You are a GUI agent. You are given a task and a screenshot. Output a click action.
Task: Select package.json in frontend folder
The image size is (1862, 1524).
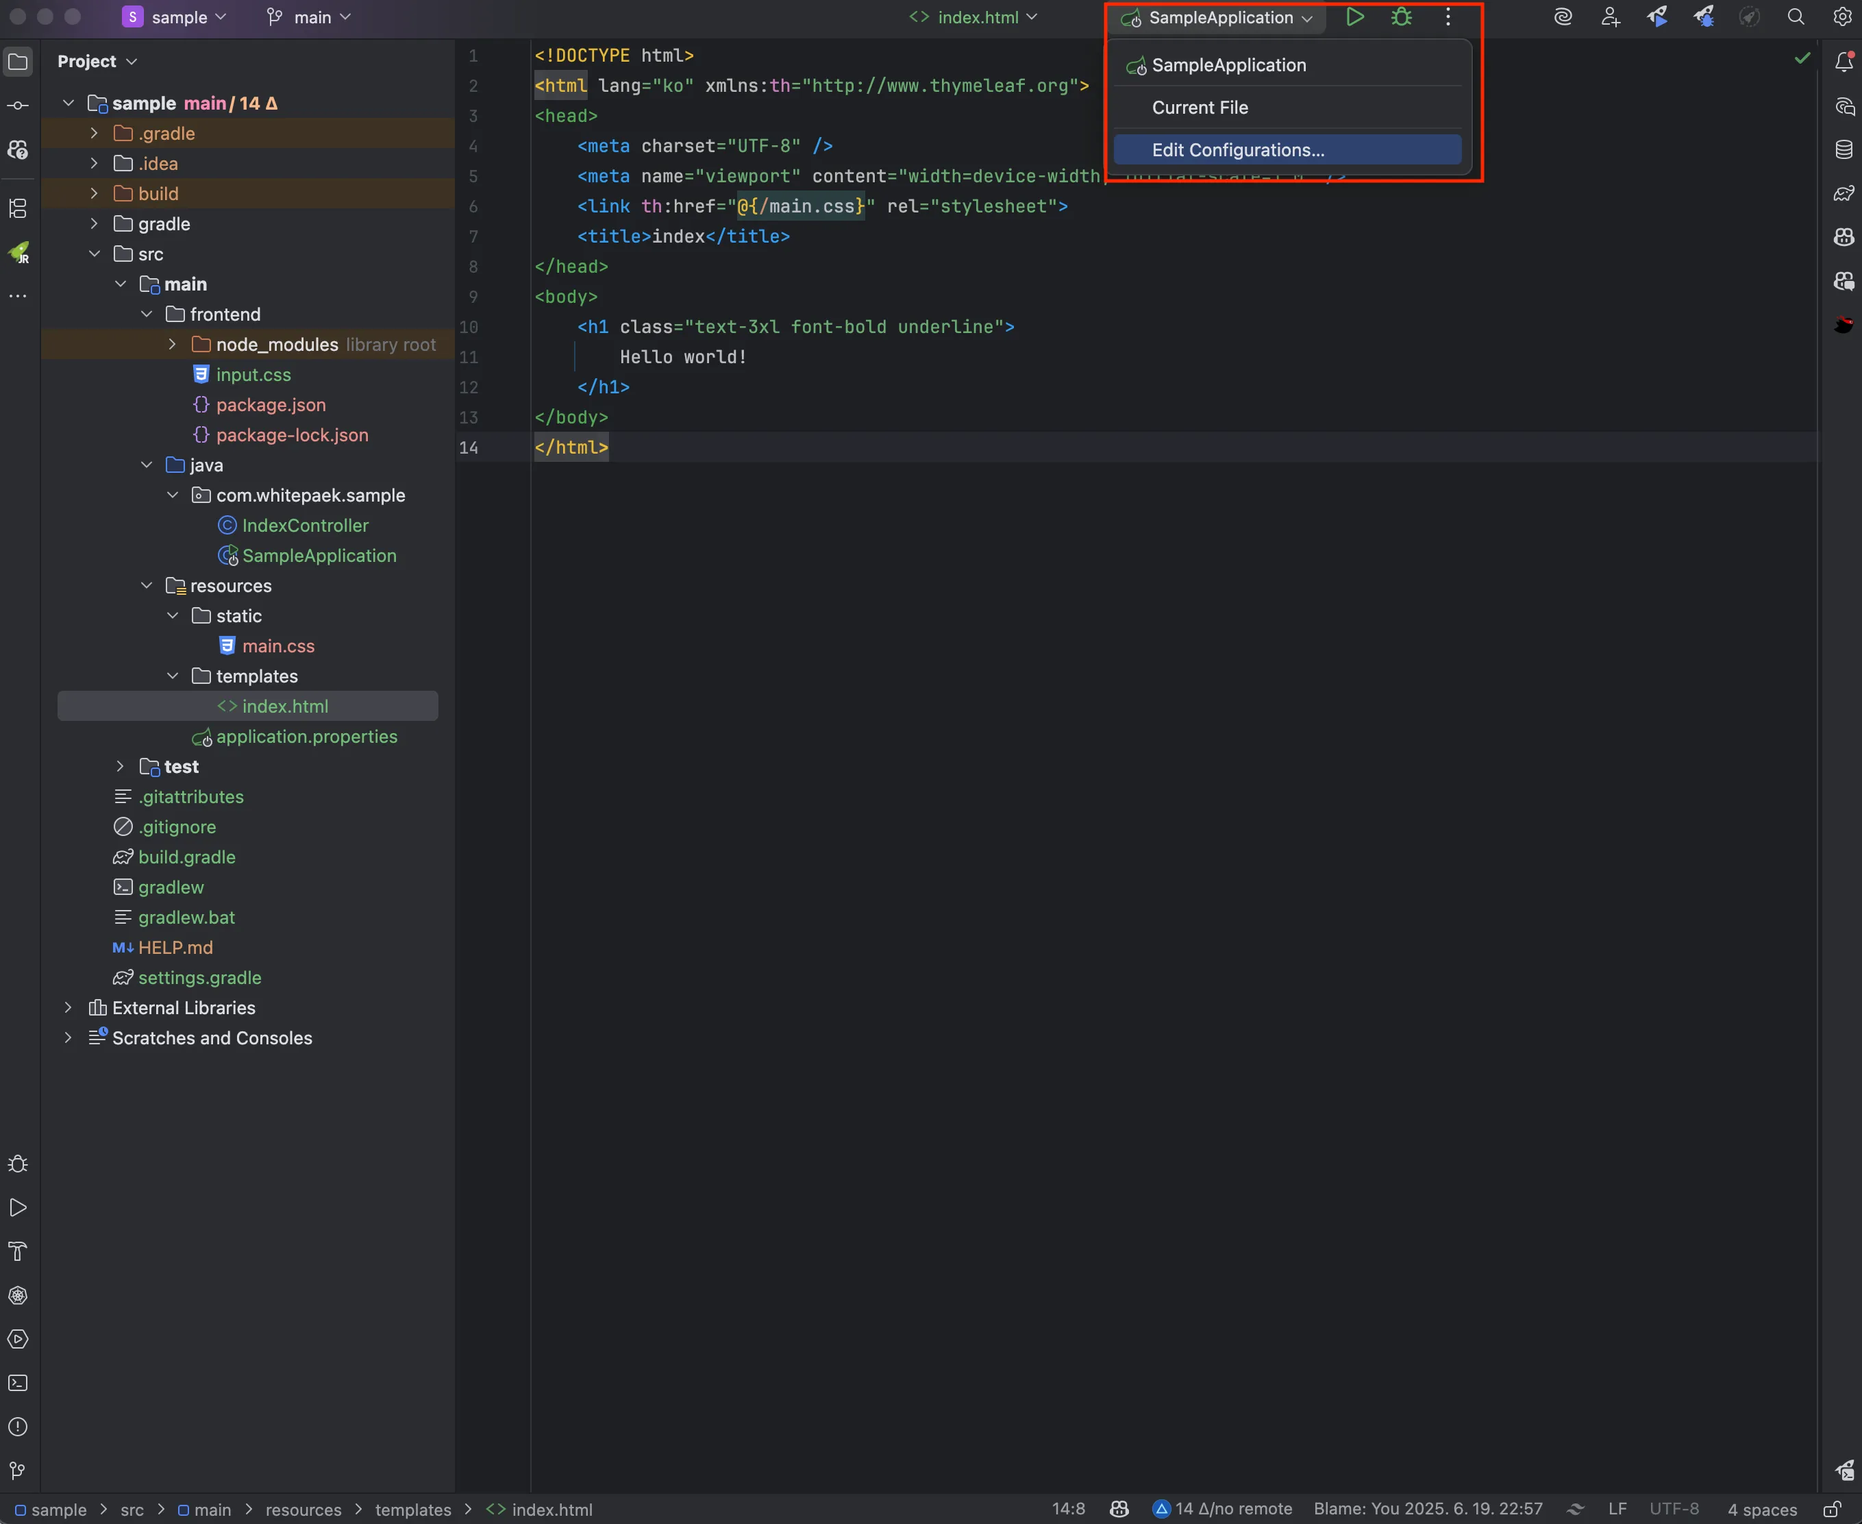click(271, 405)
